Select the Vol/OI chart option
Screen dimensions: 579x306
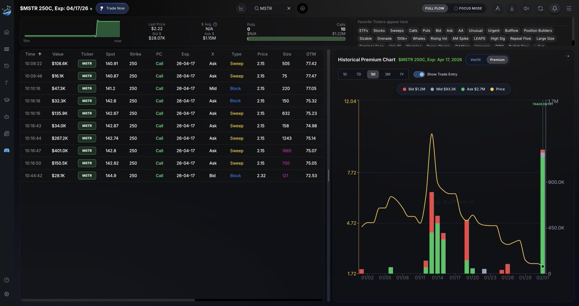tap(476, 60)
